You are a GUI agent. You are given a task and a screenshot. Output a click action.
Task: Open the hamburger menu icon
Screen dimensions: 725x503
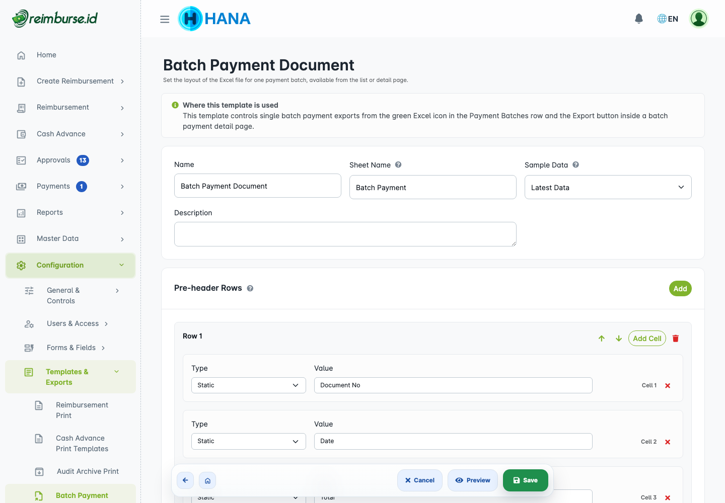tap(165, 19)
